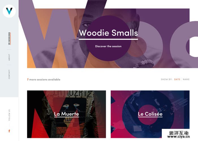Open the Contact sidebar link

(9, 74)
